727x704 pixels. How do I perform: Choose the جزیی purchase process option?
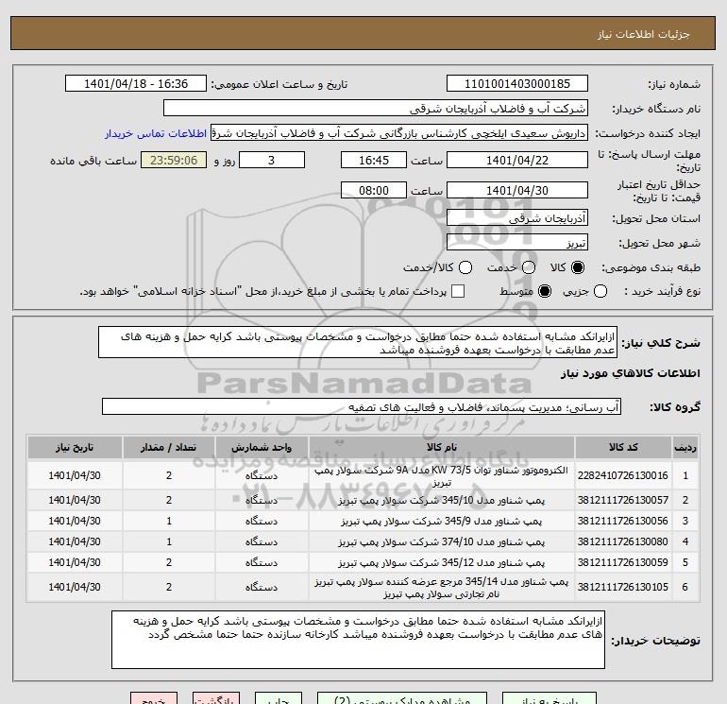pos(600,291)
